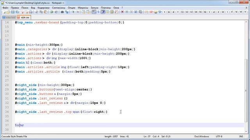Click the h2 tag toolbar button
This screenshot has height=140, width=250.
(x=187, y=12)
